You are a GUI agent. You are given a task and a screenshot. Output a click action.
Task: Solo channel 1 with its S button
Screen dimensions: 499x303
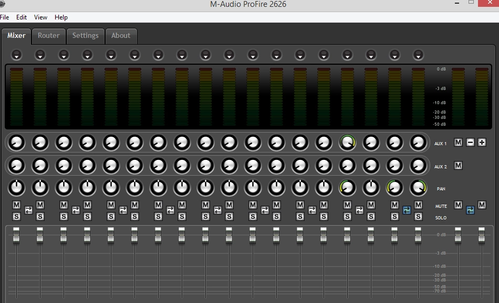tap(17, 217)
